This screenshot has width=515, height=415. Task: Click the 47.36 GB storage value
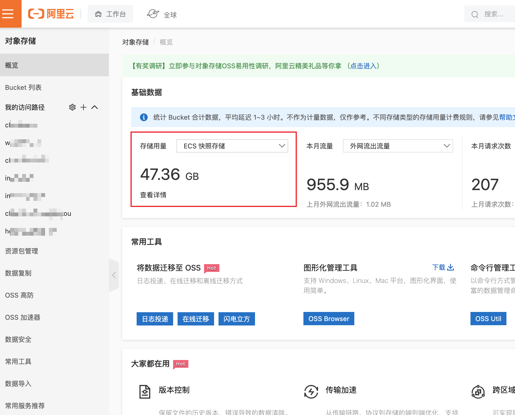(169, 175)
